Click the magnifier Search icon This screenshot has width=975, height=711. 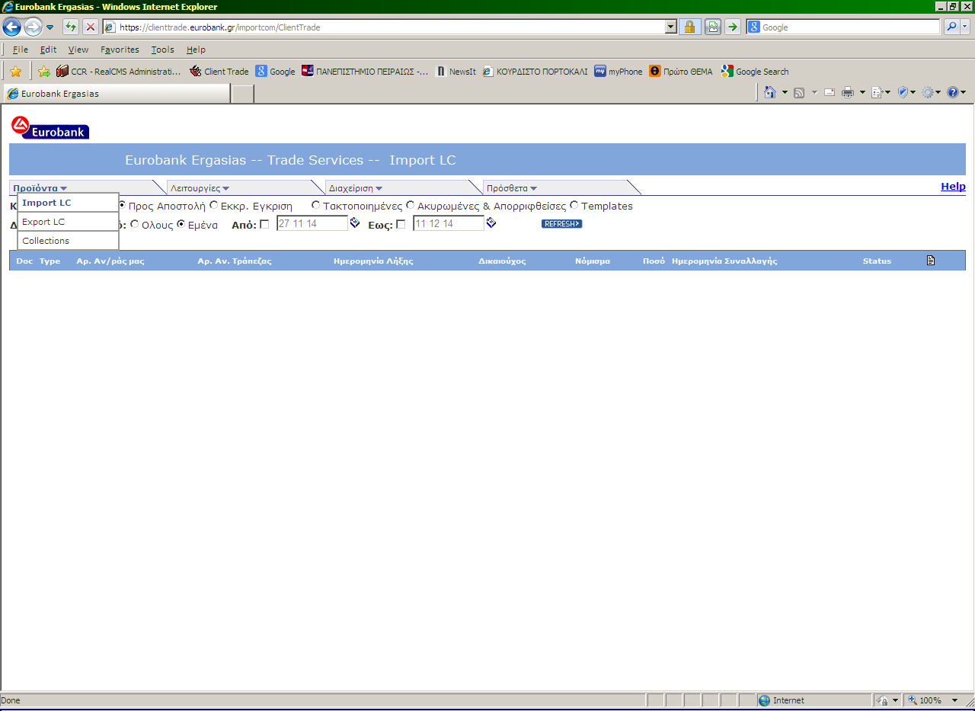tap(951, 27)
